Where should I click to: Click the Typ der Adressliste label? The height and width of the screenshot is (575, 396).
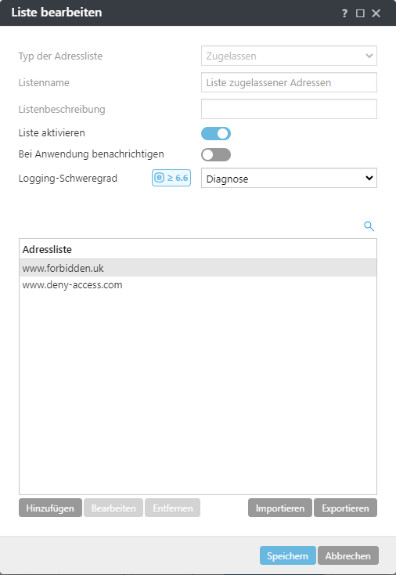pos(61,56)
